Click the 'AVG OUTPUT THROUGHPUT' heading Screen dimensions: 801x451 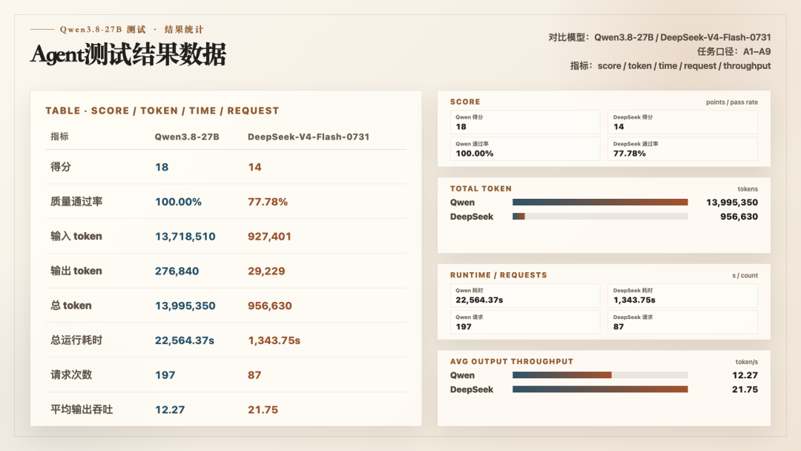coord(512,362)
